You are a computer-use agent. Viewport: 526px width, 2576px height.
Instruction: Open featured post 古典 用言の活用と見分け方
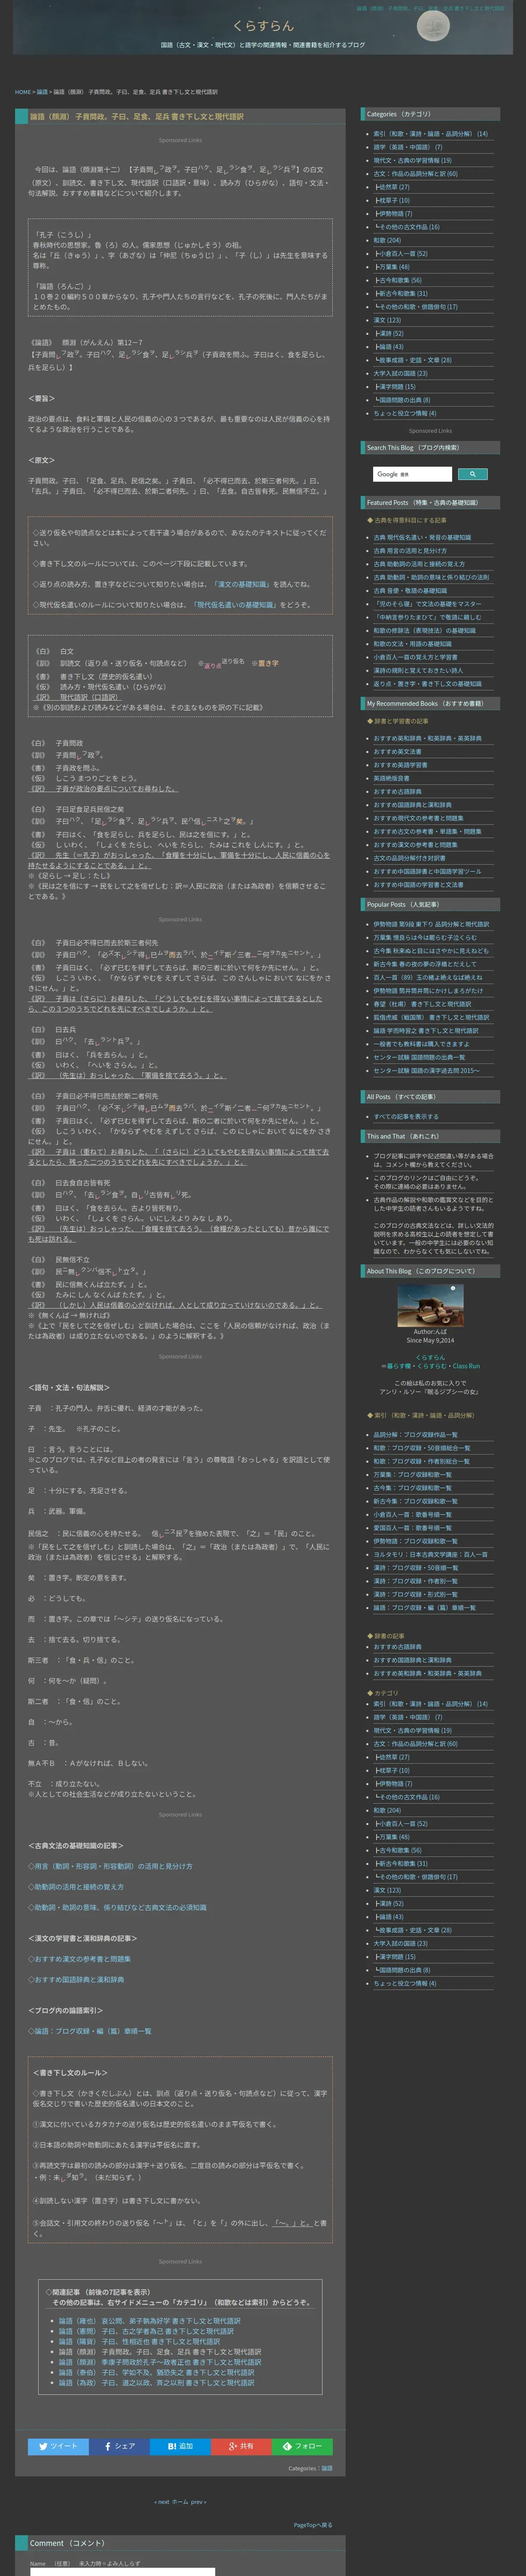409,551
